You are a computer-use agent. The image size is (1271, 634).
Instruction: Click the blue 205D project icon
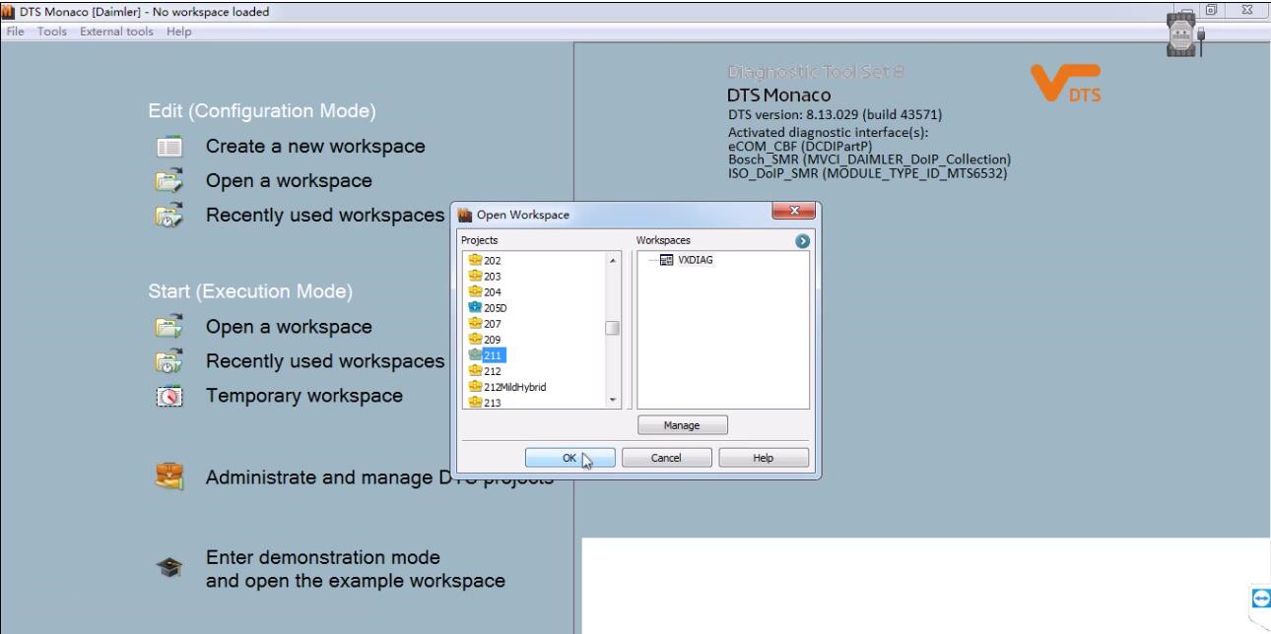[x=476, y=308]
